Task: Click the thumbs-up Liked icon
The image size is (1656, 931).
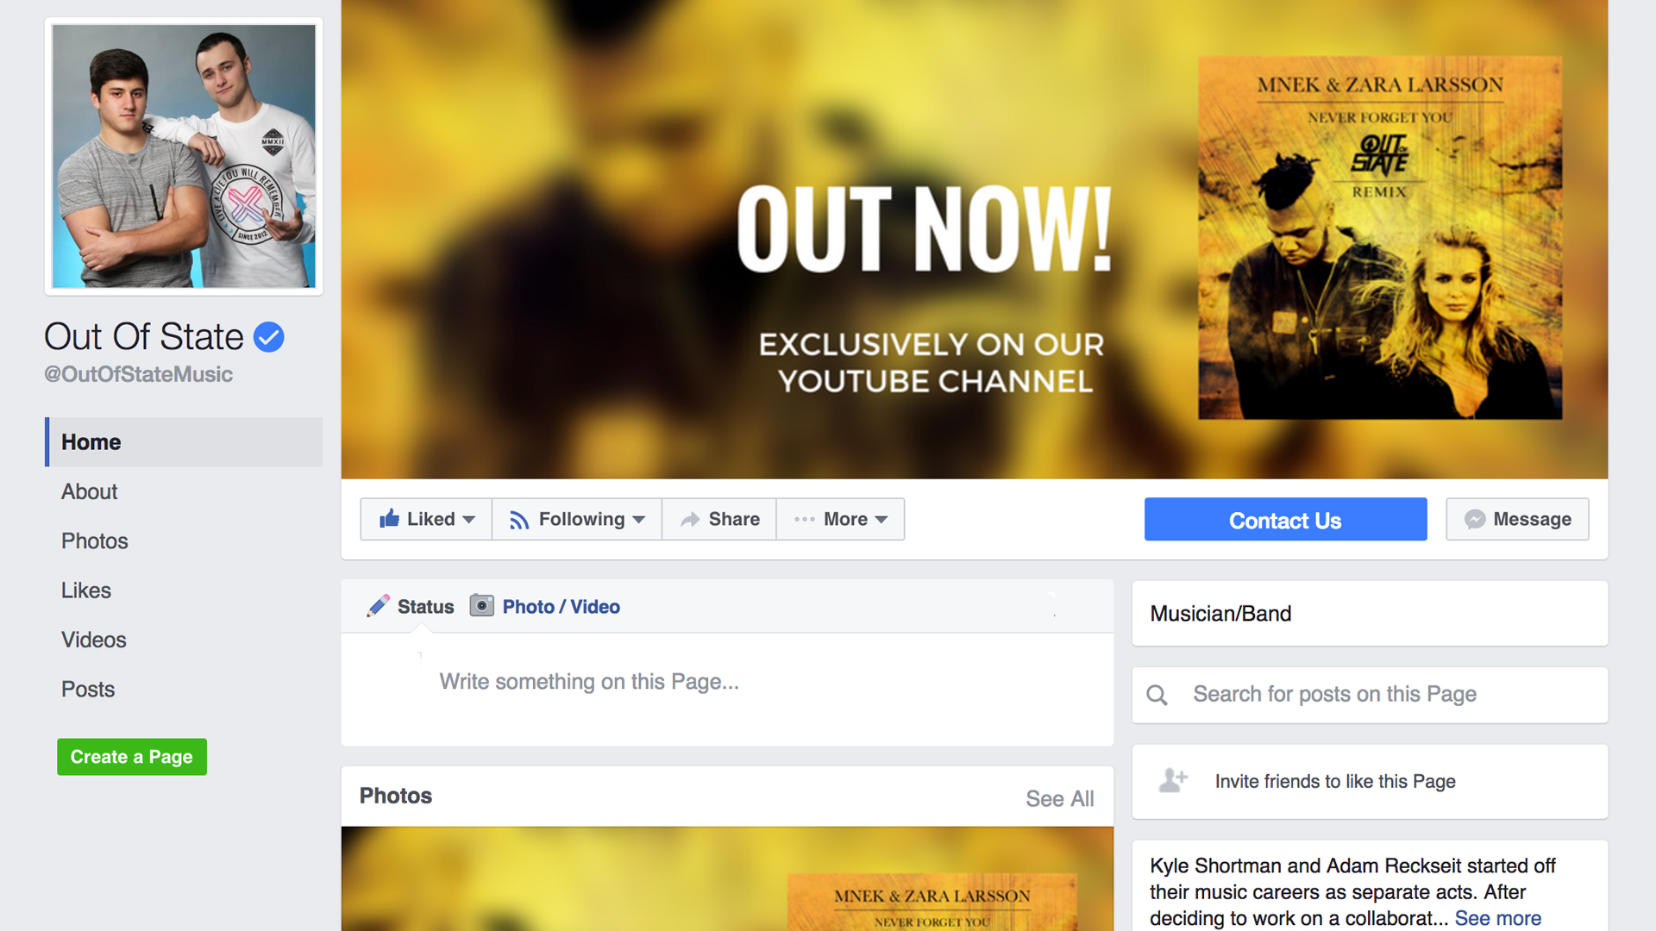Action: [x=390, y=518]
